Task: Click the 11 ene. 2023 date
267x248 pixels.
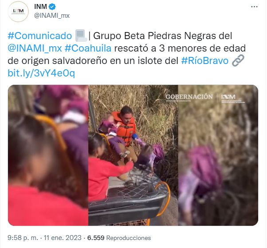Action: click(x=63, y=238)
